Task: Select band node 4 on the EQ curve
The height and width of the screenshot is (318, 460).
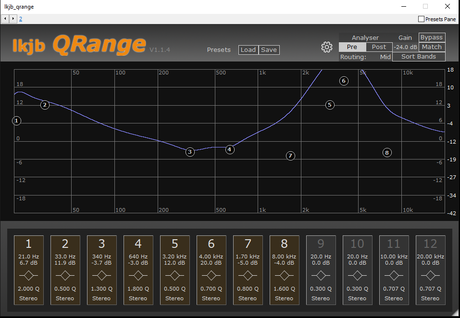Action: [x=230, y=149]
